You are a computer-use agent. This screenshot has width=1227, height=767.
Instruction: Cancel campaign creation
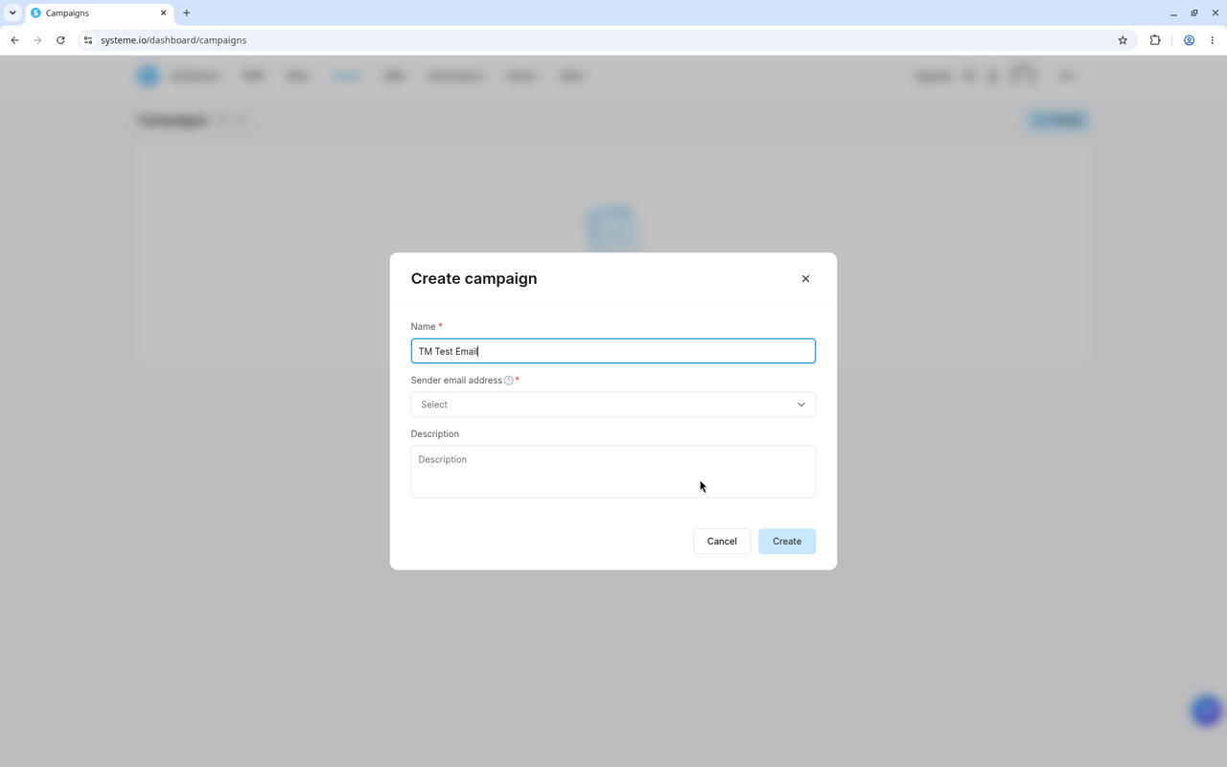722,542
